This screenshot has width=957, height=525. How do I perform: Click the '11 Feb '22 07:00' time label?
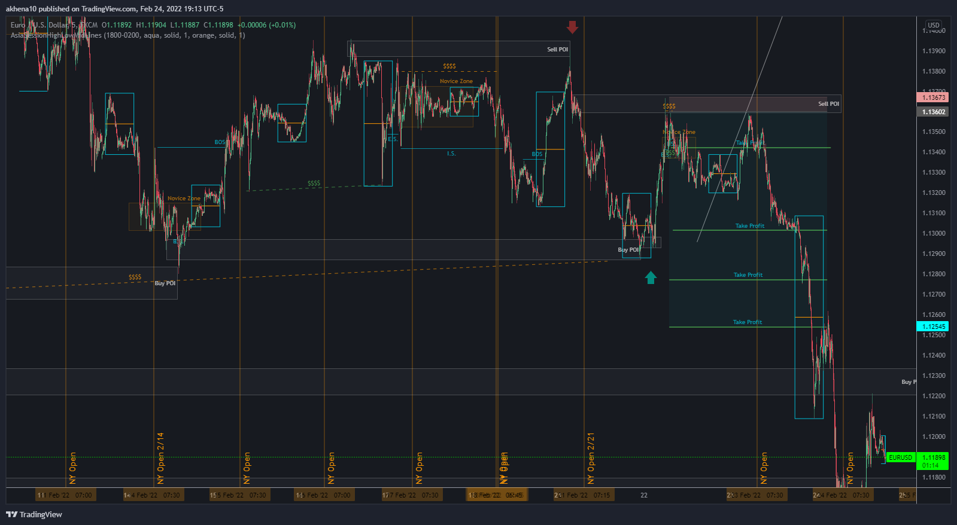tap(65, 495)
